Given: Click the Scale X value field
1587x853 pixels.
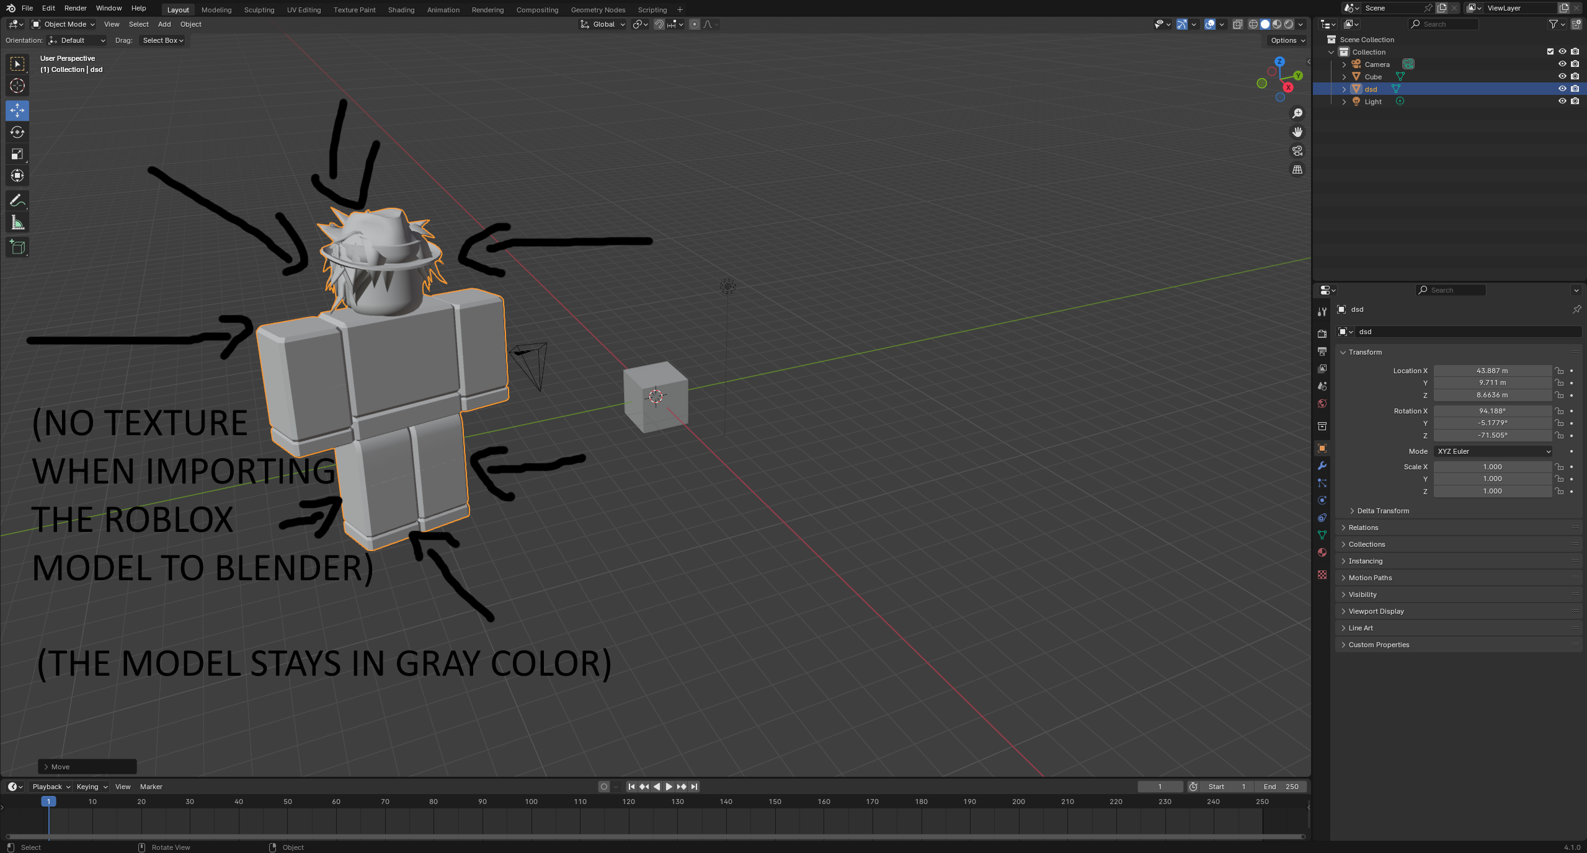Looking at the screenshot, I should tap(1492, 467).
